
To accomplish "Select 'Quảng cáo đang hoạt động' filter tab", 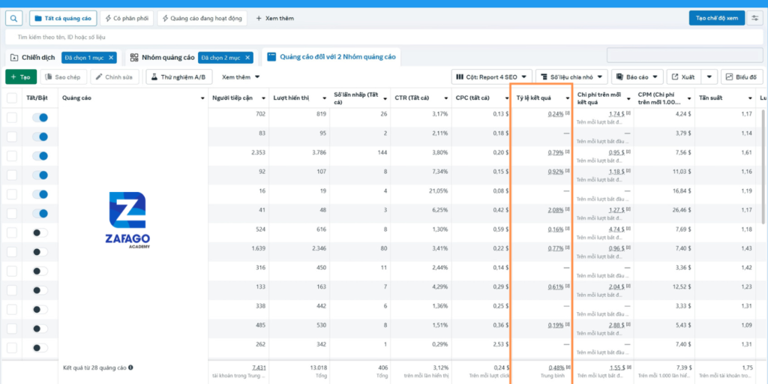I will pyautogui.click(x=202, y=19).
